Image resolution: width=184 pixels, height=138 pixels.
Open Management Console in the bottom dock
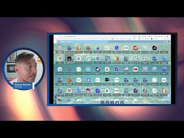[x=107, y=103]
